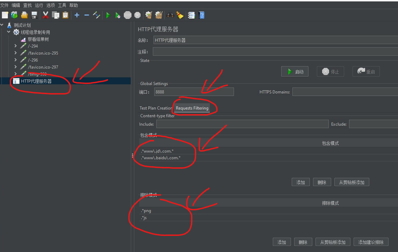Click the STOP toolbar icon
This screenshot has width=398, height=252.
coord(128,15)
